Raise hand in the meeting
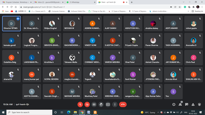 coord(101,104)
